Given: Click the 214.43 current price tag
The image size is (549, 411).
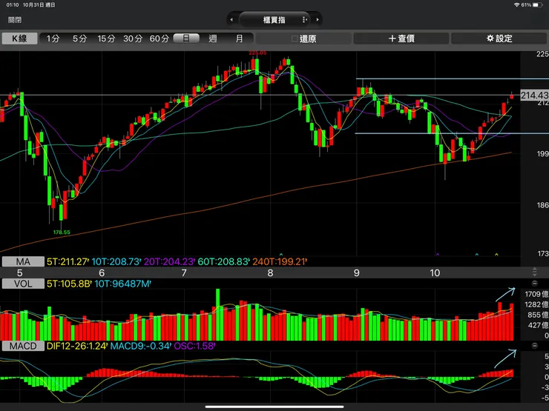Looking at the screenshot, I should (534, 96).
